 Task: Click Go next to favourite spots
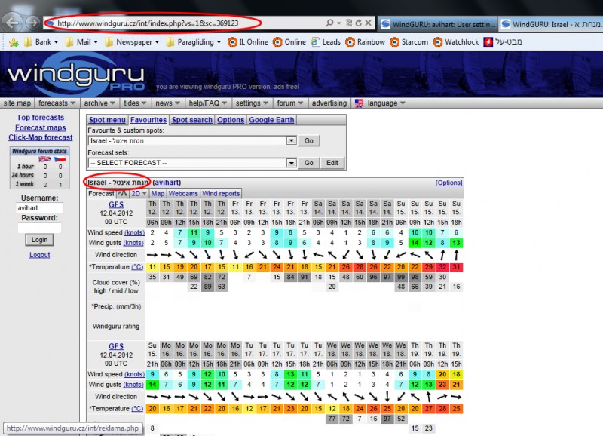(x=309, y=140)
